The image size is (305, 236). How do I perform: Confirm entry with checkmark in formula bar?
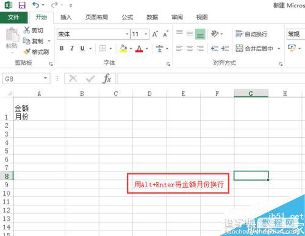(90, 79)
